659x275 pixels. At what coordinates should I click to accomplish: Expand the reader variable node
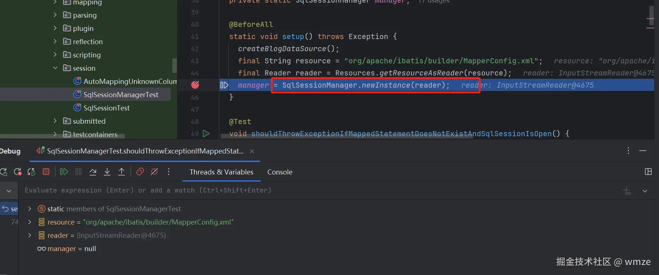pos(29,235)
